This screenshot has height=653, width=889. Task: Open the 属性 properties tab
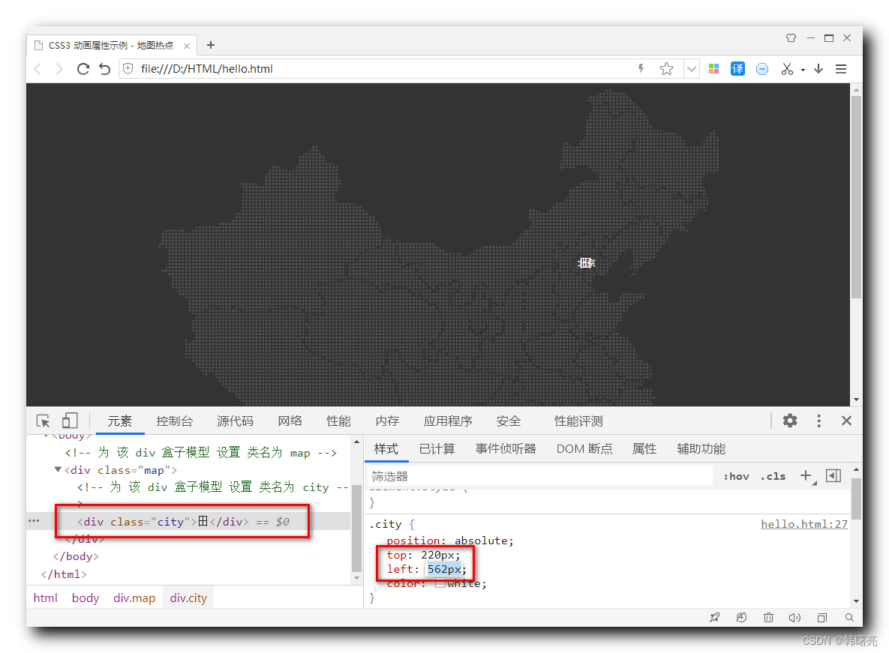[x=644, y=449]
